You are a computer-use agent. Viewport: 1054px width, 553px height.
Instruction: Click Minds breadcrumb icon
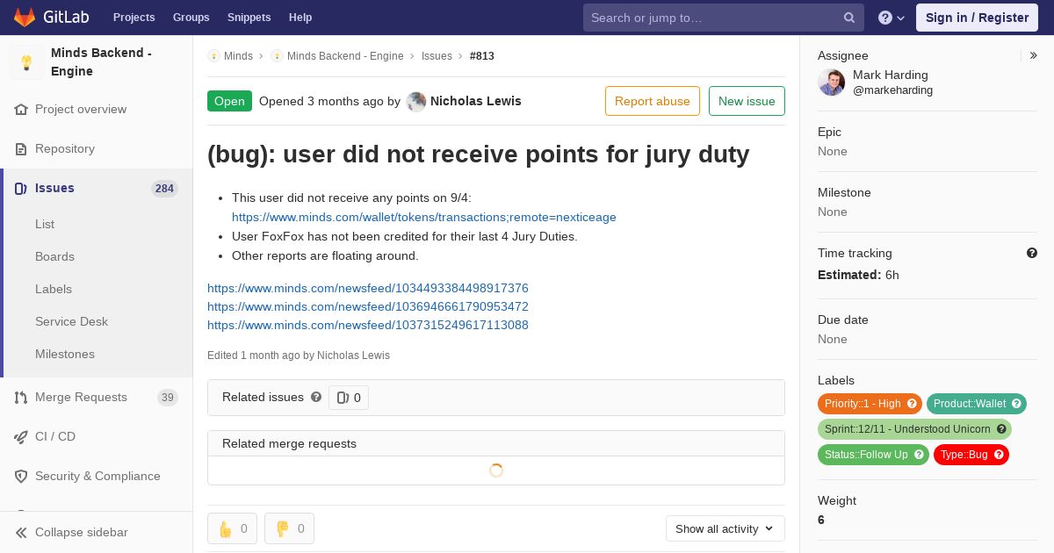[x=213, y=56]
